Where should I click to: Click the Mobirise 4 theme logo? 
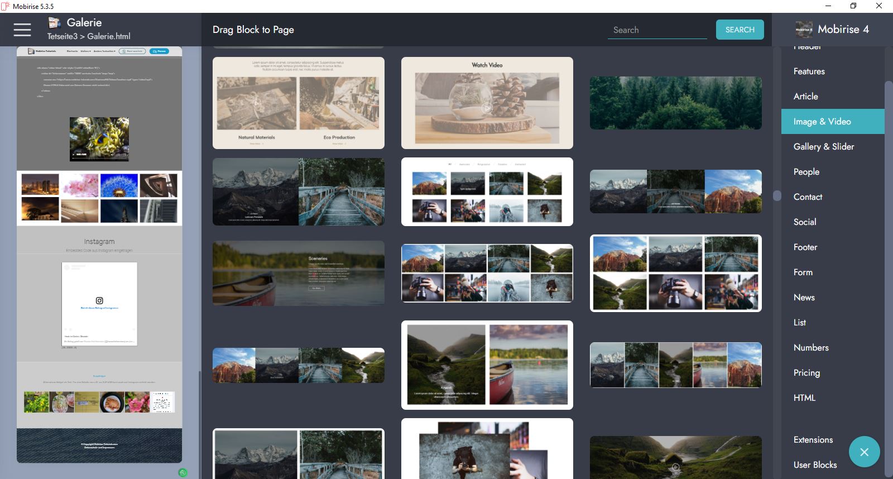pyautogui.click(x=804, y=30)
